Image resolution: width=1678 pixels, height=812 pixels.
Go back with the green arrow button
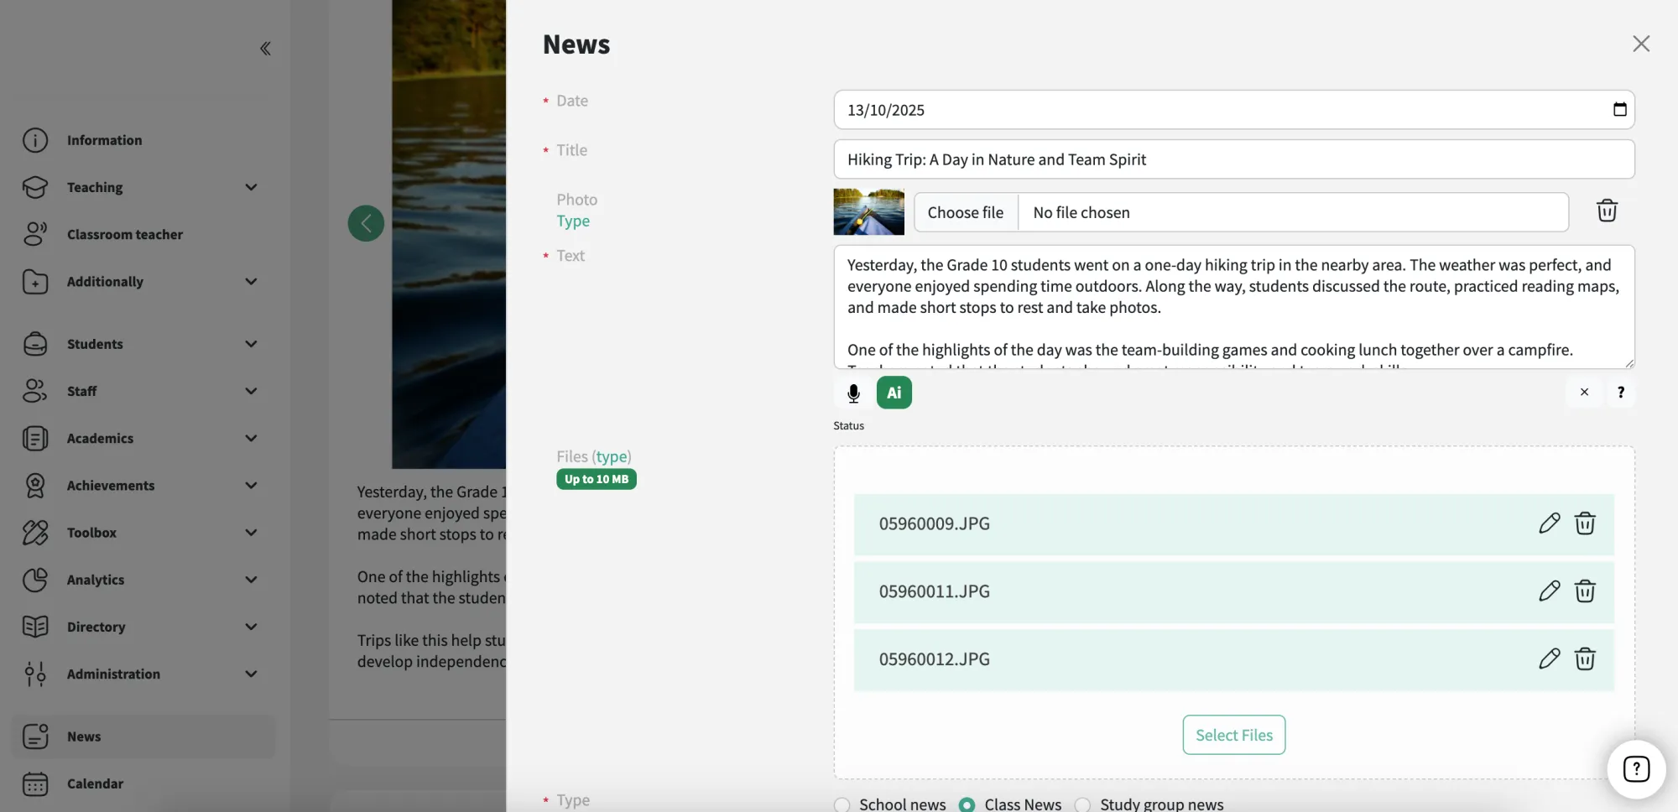(366, 223)
